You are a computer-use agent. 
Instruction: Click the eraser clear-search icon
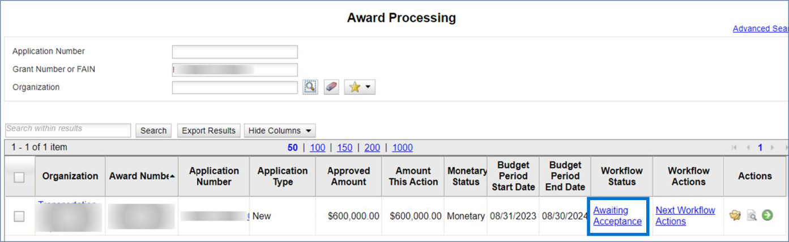331,87
